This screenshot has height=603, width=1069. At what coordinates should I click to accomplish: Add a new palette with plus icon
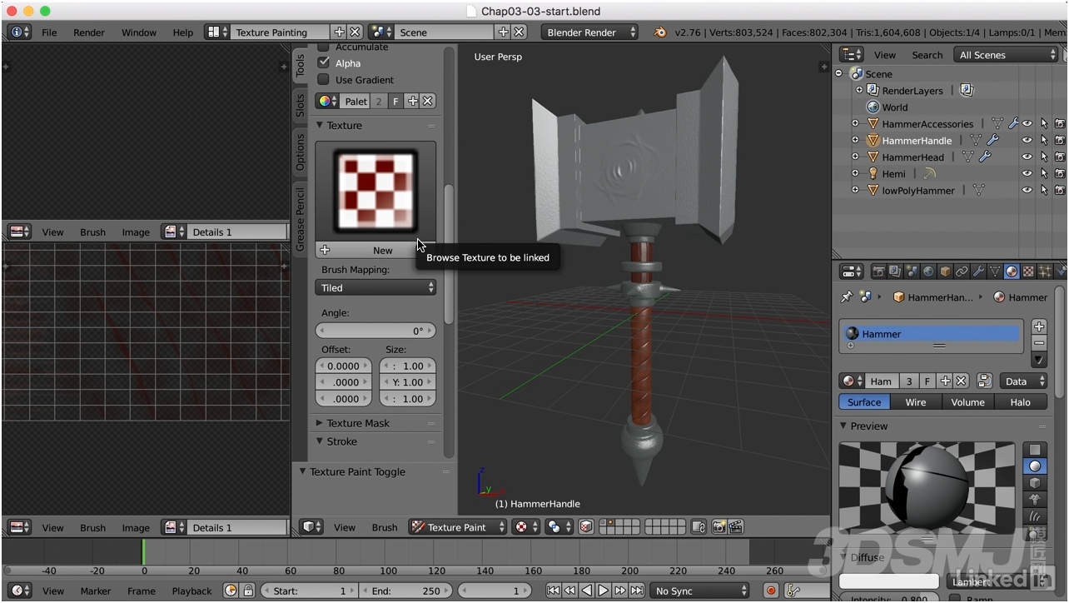(412, 102)
